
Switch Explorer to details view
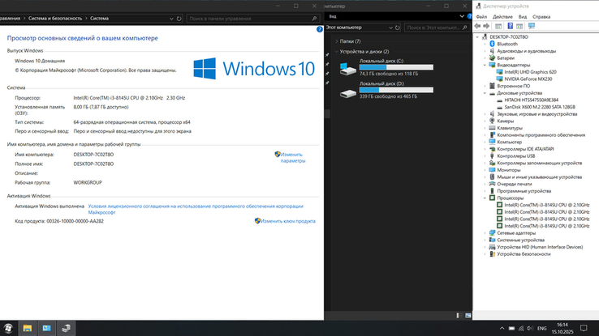(459, 316)
